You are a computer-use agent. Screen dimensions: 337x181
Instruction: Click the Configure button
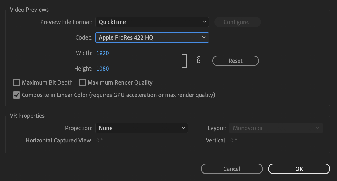237,22
